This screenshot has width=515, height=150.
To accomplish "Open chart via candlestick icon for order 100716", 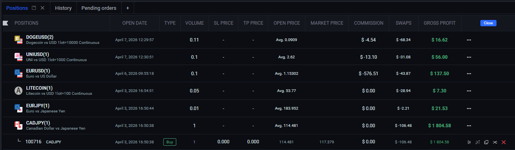I will [469, 142].
